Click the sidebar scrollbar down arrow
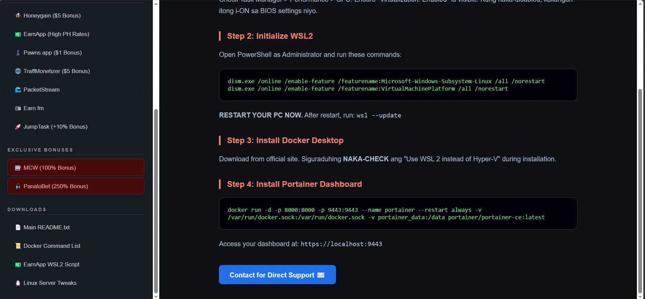 click(x=156, y=296)
